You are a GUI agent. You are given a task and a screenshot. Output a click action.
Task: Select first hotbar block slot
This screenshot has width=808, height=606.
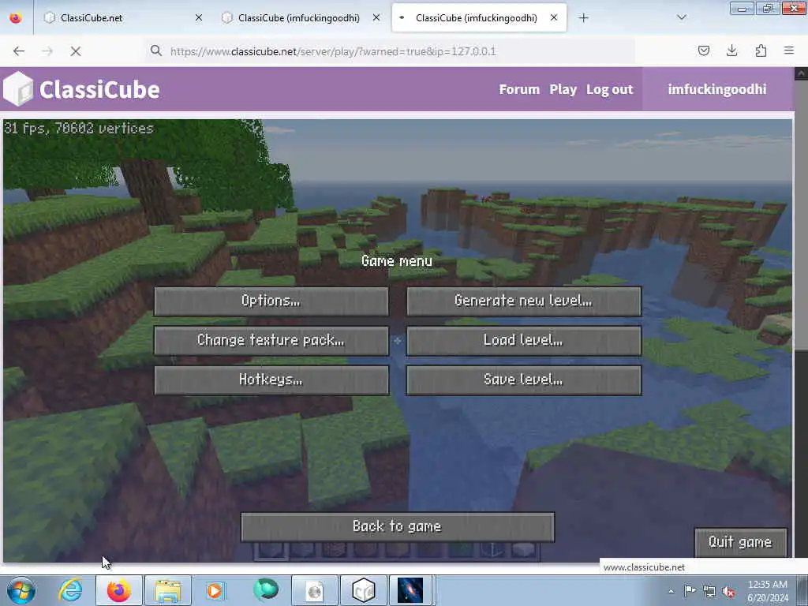pos(271,550)
